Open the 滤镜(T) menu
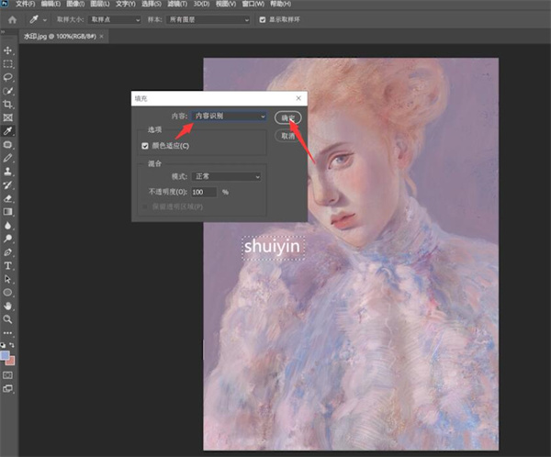This screenshot has height=457, width=551. [x=177, y=4]
